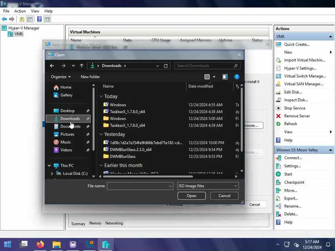Click New folder button
335x251 pixels.
(90, 77)
